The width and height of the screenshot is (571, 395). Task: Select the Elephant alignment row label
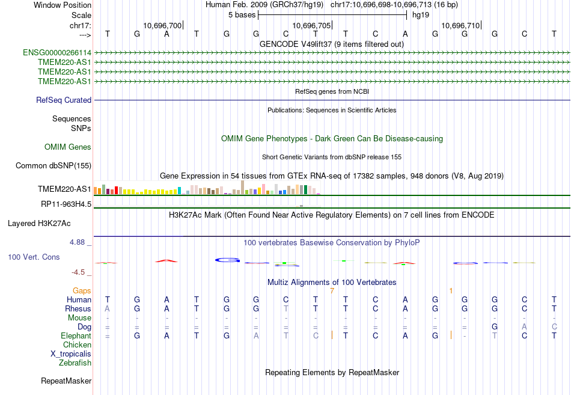pos(76,336)
